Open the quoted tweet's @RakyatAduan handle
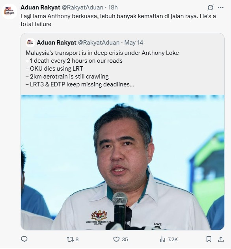This screenshot has width=231, height=249. pyautogui.click(x=99, y=43)
